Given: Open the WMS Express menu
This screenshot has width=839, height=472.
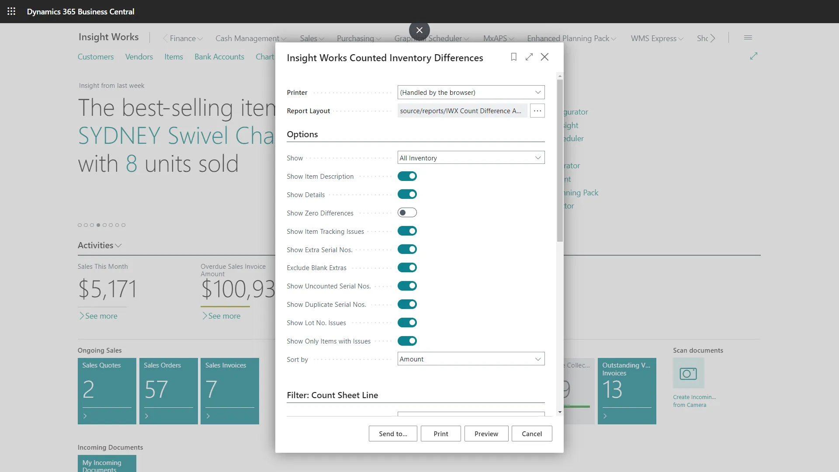Looking at the screenshot, I should pyautogui.click(x=656, y=38).
